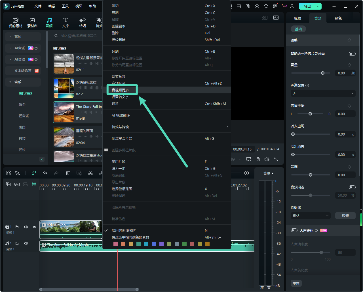The width and height of the screenshot is (363, 292).
Task: Click the fullscreen preview arrows icon
Action: pyautogui.click(x=276, y=159)
